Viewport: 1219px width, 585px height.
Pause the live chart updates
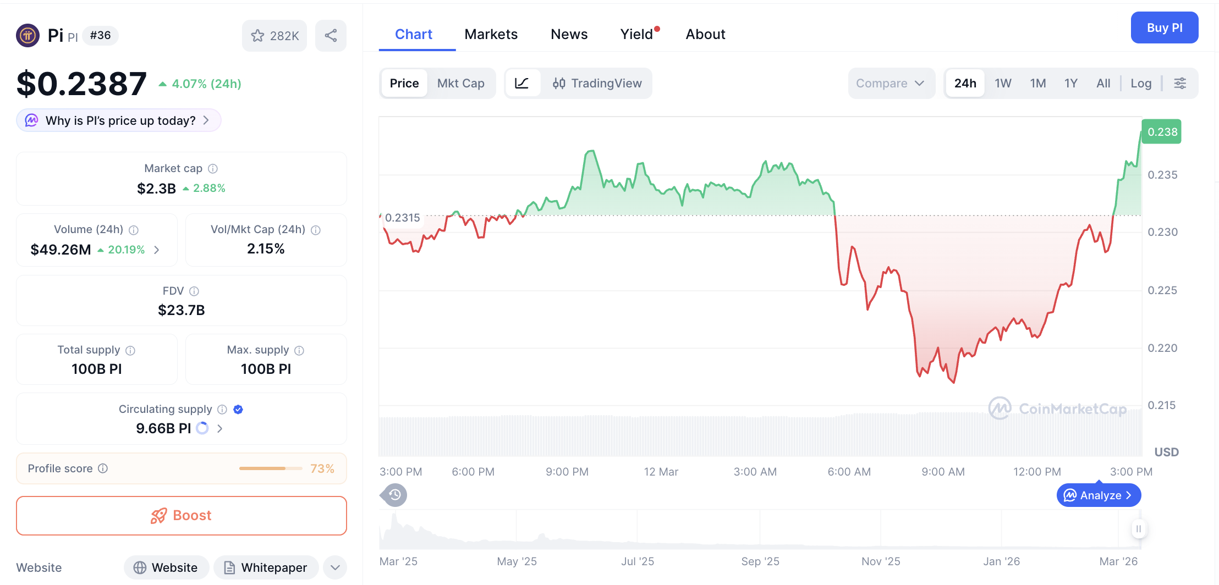tap(1138, 529)
